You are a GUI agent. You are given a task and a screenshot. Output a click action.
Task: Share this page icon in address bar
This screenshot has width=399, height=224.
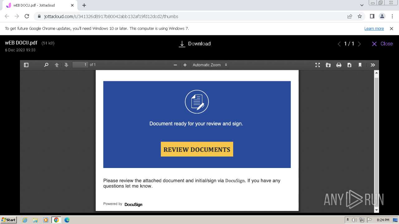pos(350,16)
